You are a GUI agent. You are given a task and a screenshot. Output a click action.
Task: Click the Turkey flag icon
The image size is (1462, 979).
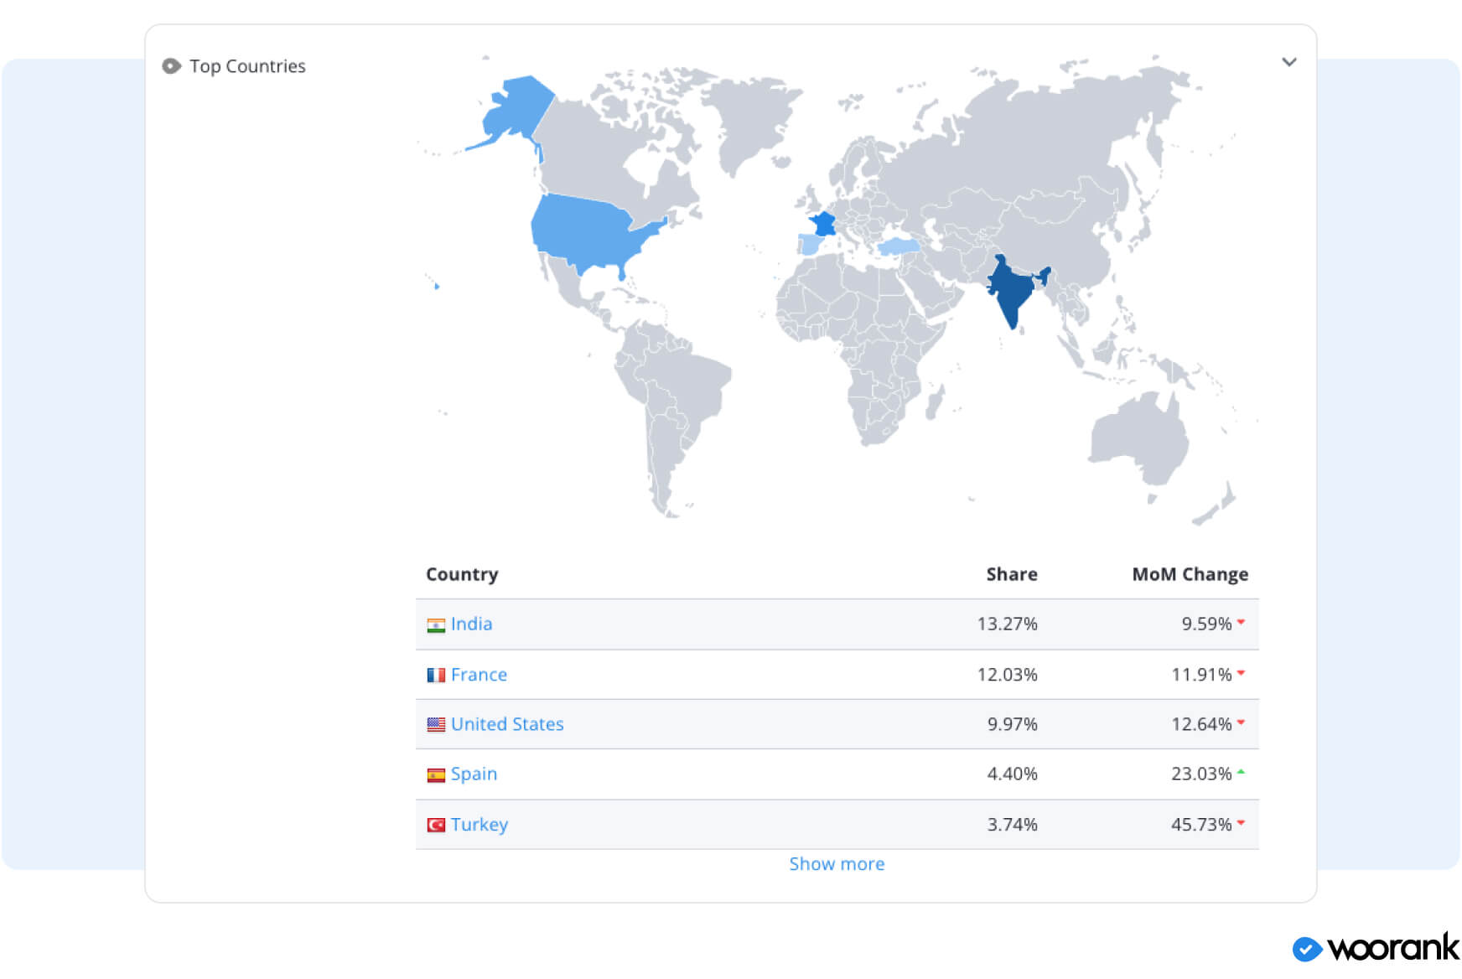coord(436,826)
